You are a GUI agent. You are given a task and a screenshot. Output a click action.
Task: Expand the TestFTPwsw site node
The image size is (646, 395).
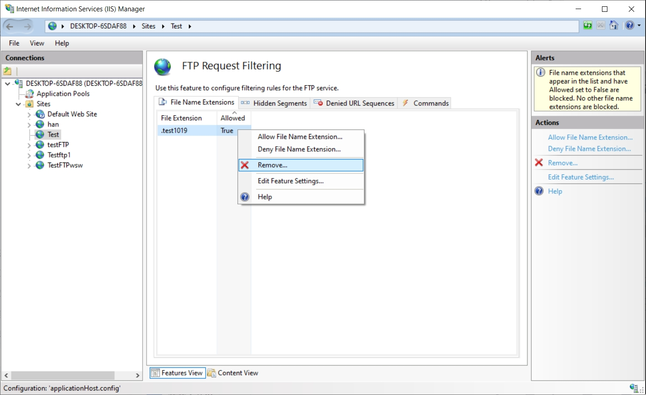click(x=29, y=166)
